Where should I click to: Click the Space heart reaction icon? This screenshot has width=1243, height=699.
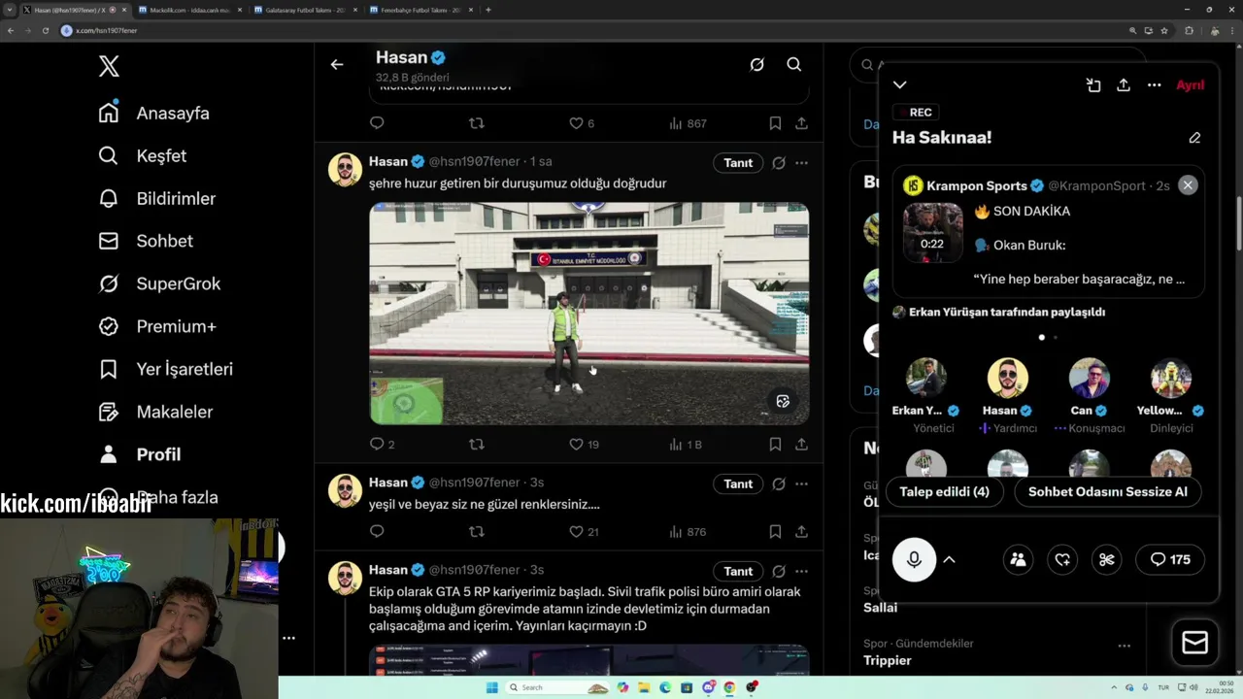pyautogui.click(x=1062, y=559)
